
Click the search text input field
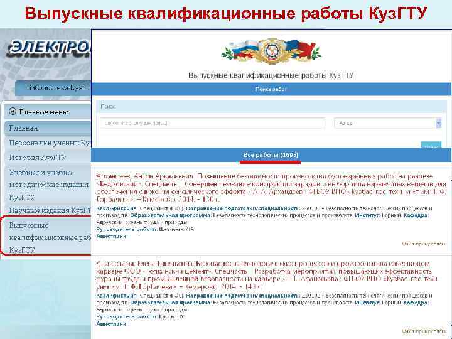tap(213, 123)
